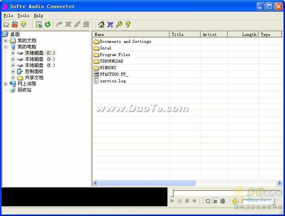Image resolution: width=285 pixels, height=216 pixels.
Task: Click the open folder toolbar icon
Action: click(6, 24)
